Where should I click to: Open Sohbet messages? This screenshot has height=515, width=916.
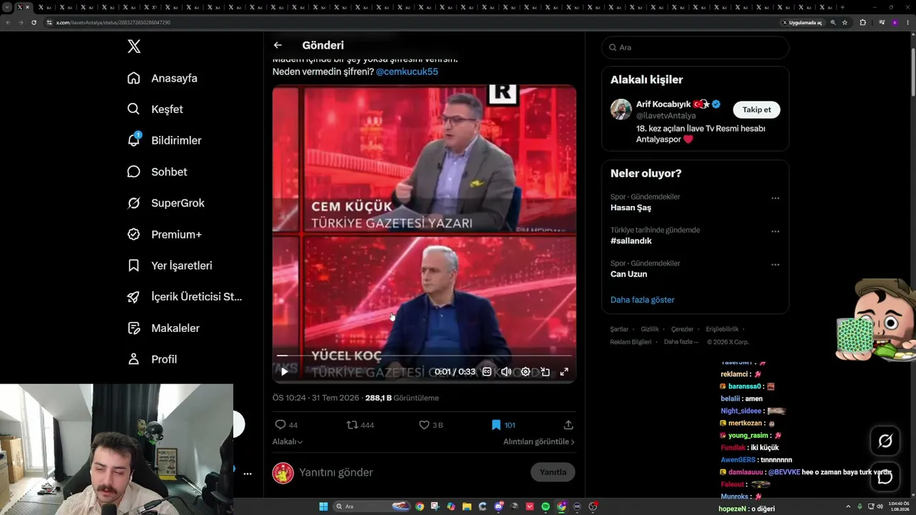click(x=157, y=172)
